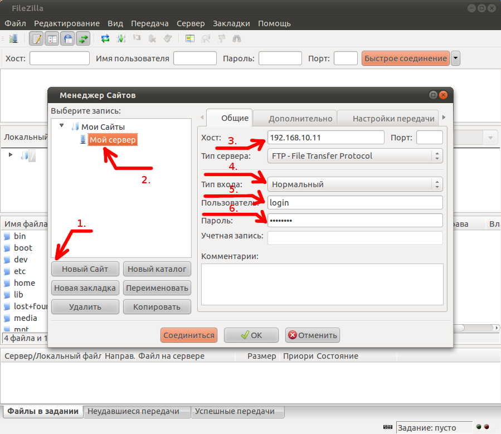The image size is (501, 434).
Task: Open quick connect history dropdown arrow
Action: pyautogui.click(x=456, y=58)
